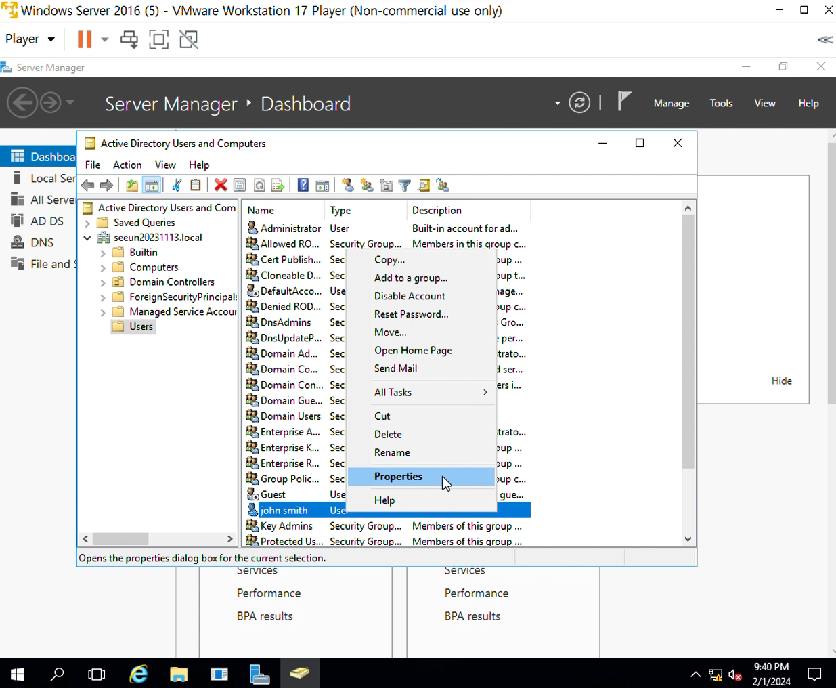Expand the Saved Queries tree node
836x688 pixels.
tap(87, 223)
